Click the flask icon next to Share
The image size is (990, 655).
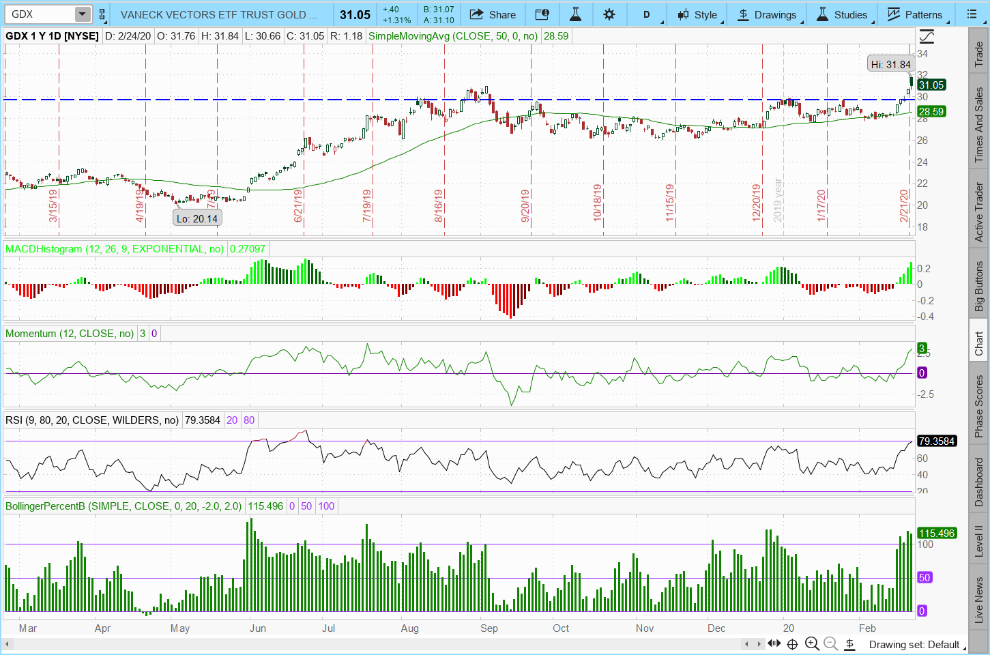pyautogui.click(x=575, y=14)
